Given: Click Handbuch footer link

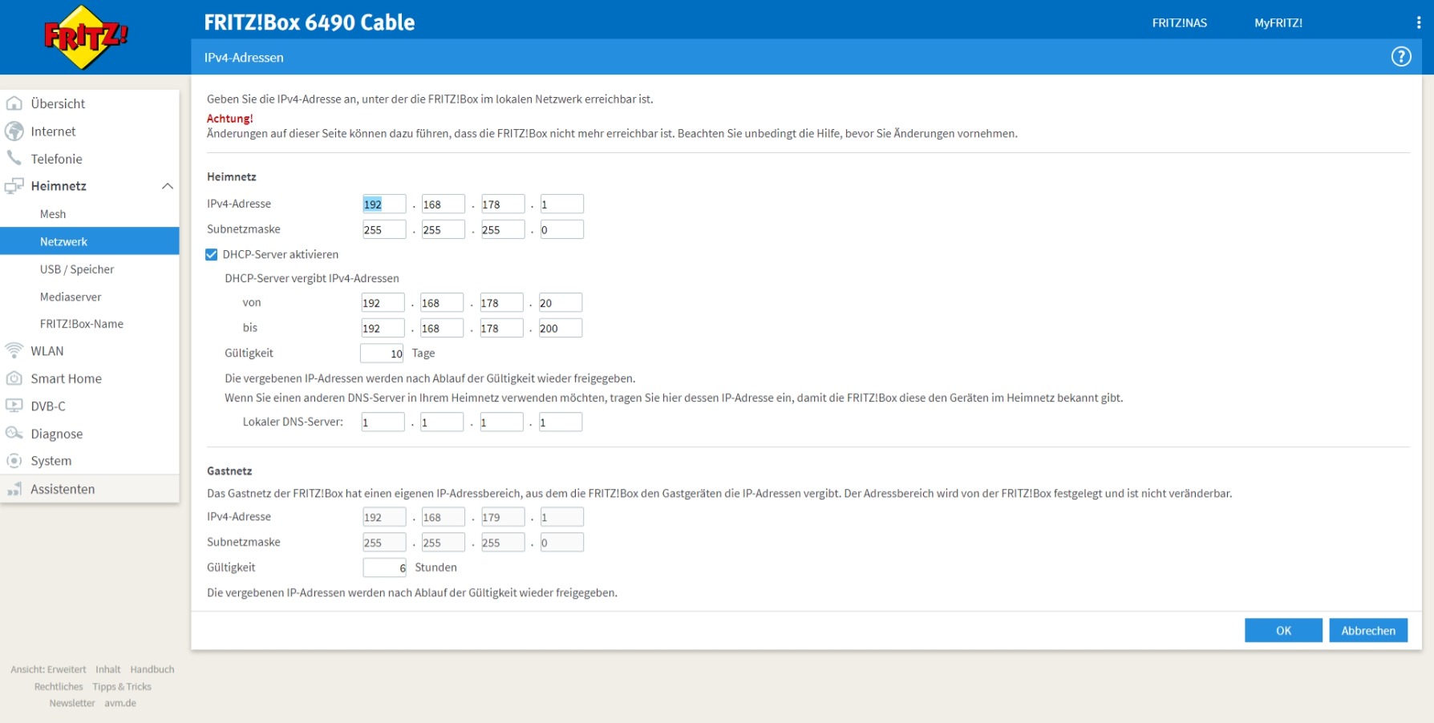Looking at the screenshot, I should tap(152, 669).
